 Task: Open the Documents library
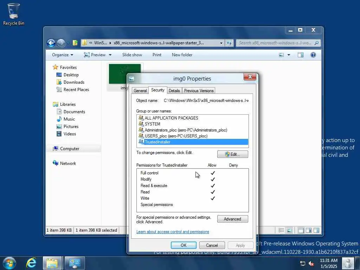(74, 111)
